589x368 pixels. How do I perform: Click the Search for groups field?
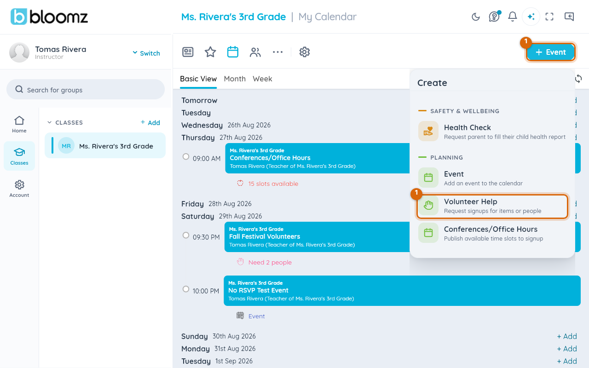[x=86, y=89]
